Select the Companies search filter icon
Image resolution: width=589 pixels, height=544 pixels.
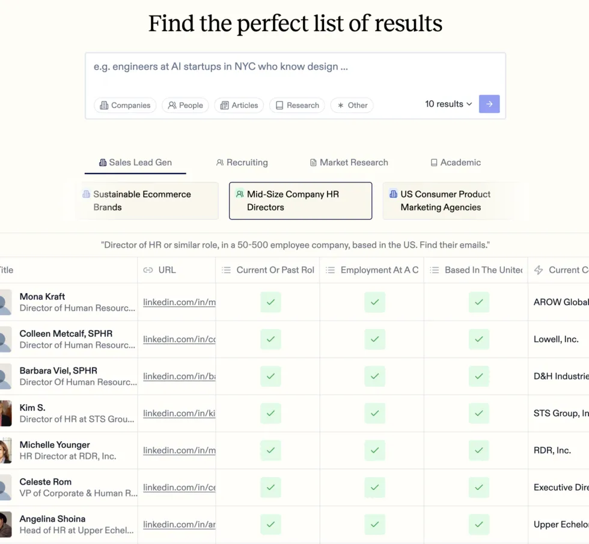click(103, 105)
